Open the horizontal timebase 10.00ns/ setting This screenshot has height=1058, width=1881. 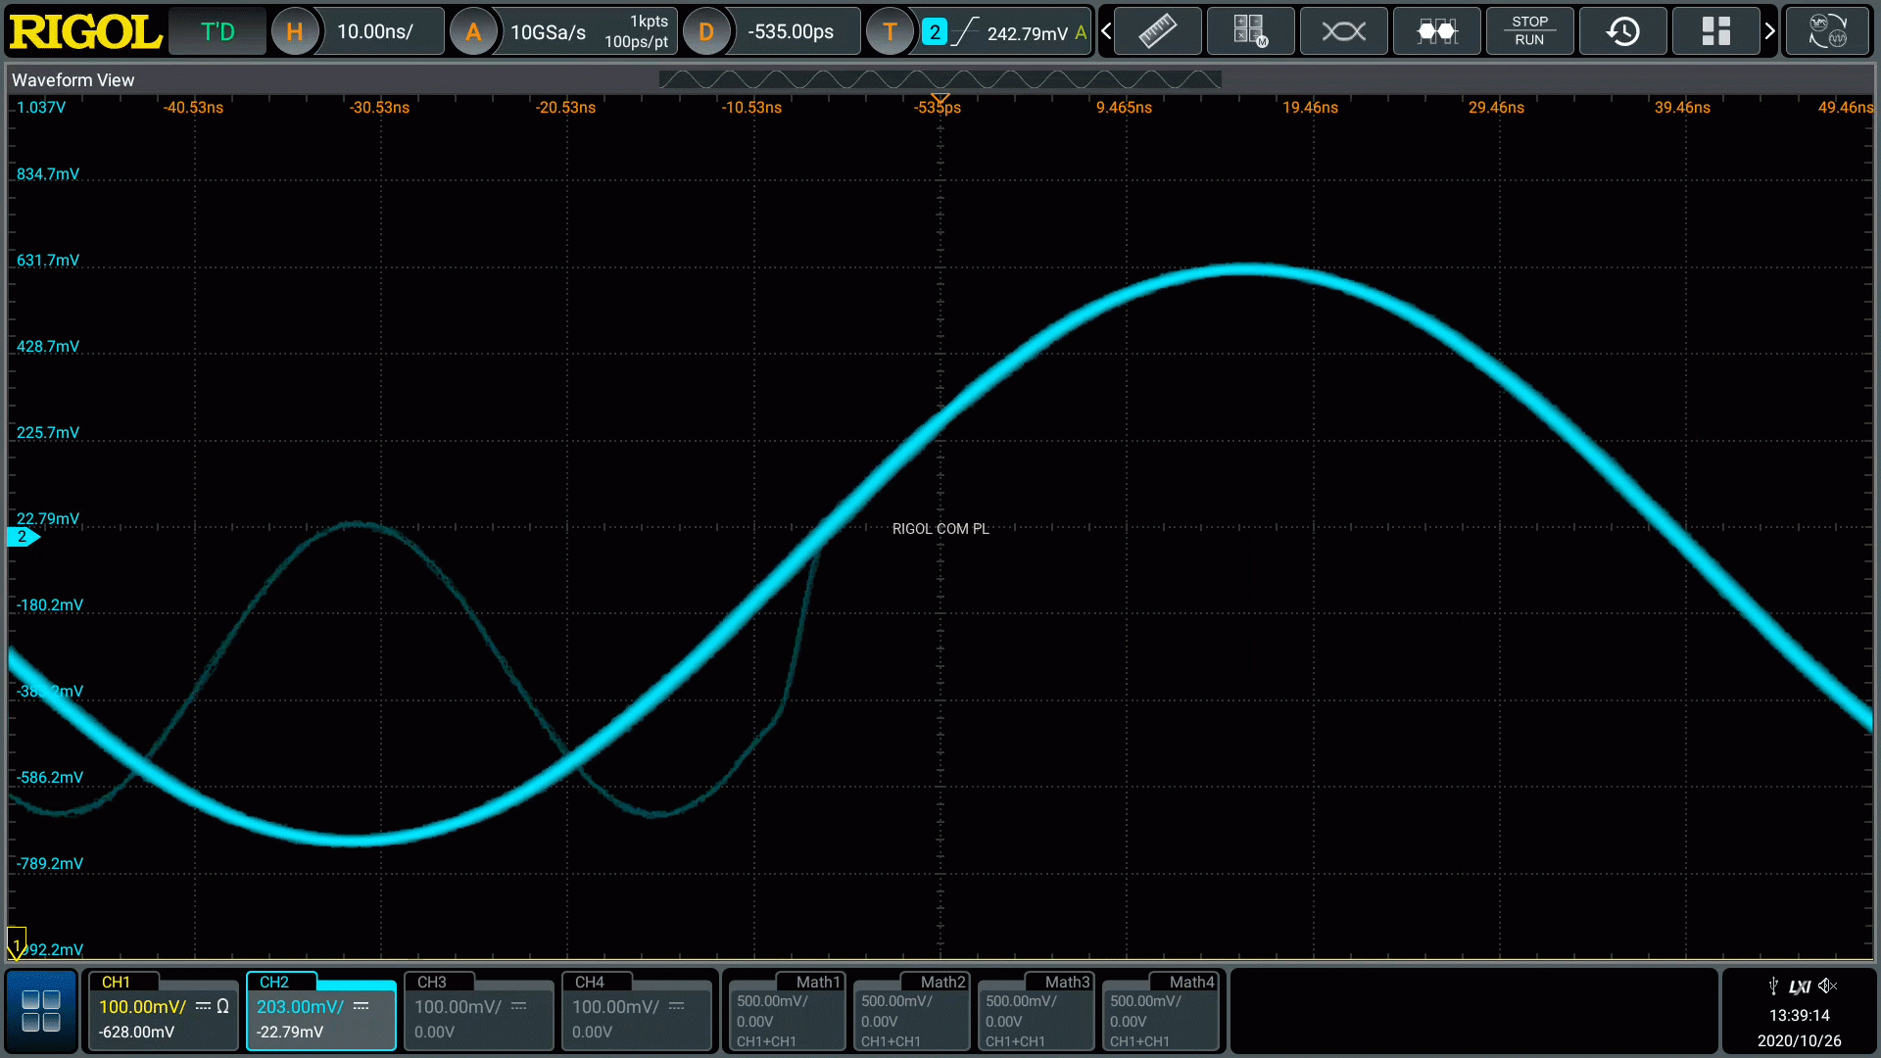(375, 31)
